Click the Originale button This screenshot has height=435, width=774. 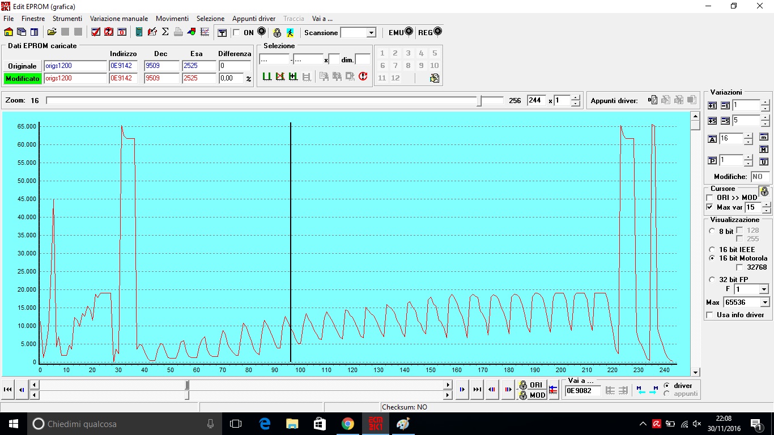coord(22,66)
